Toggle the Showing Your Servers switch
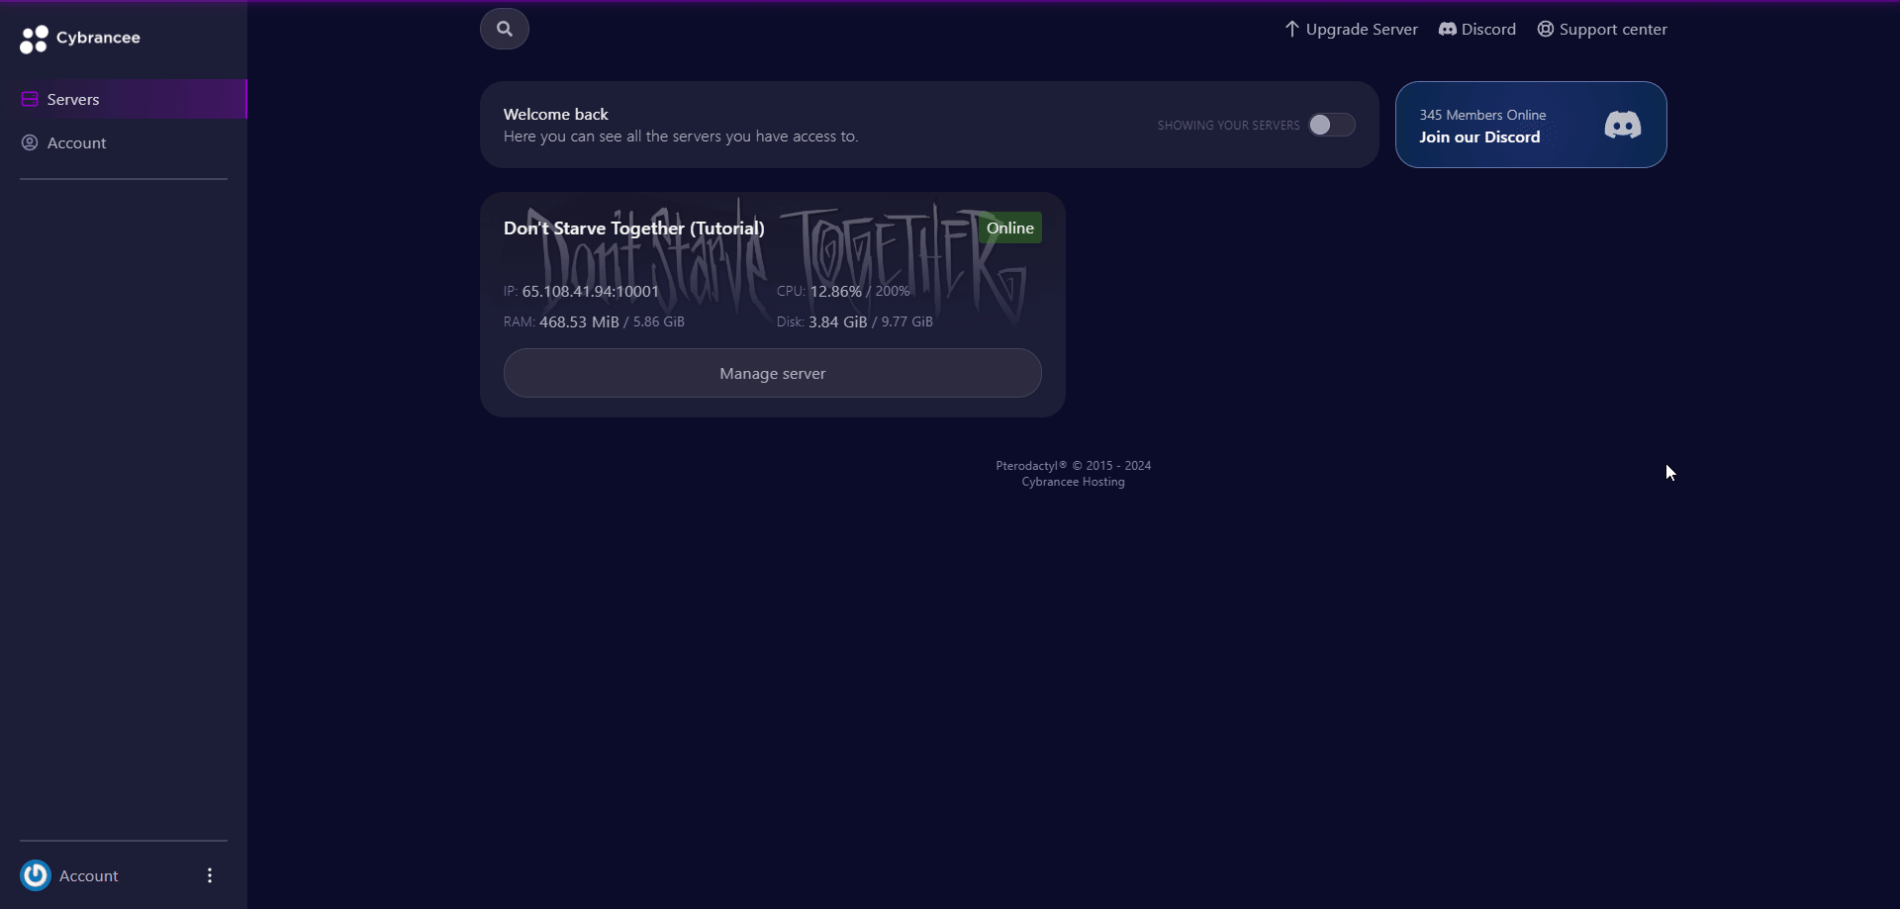1900x909 pixels. (x=1331, y=125)
